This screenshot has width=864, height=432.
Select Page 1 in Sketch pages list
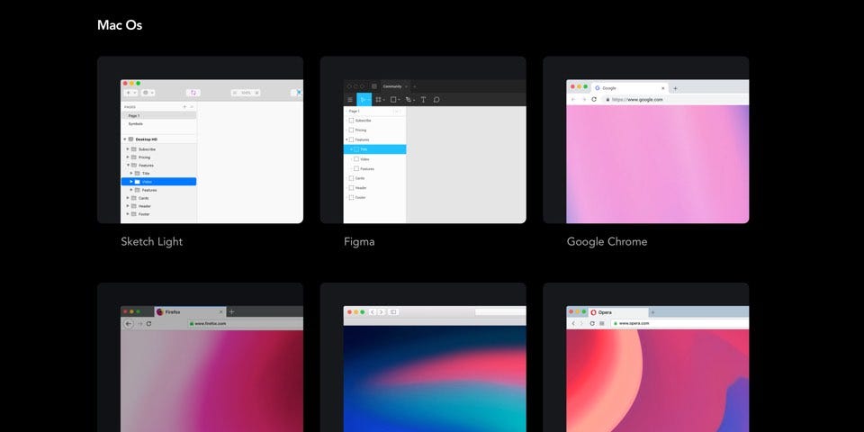click(158, 116)
